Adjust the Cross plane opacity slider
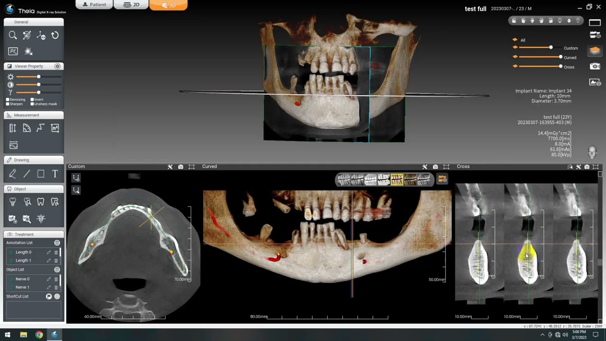Image resolution: width=606 pixels, height=341 pixels. 540,67
